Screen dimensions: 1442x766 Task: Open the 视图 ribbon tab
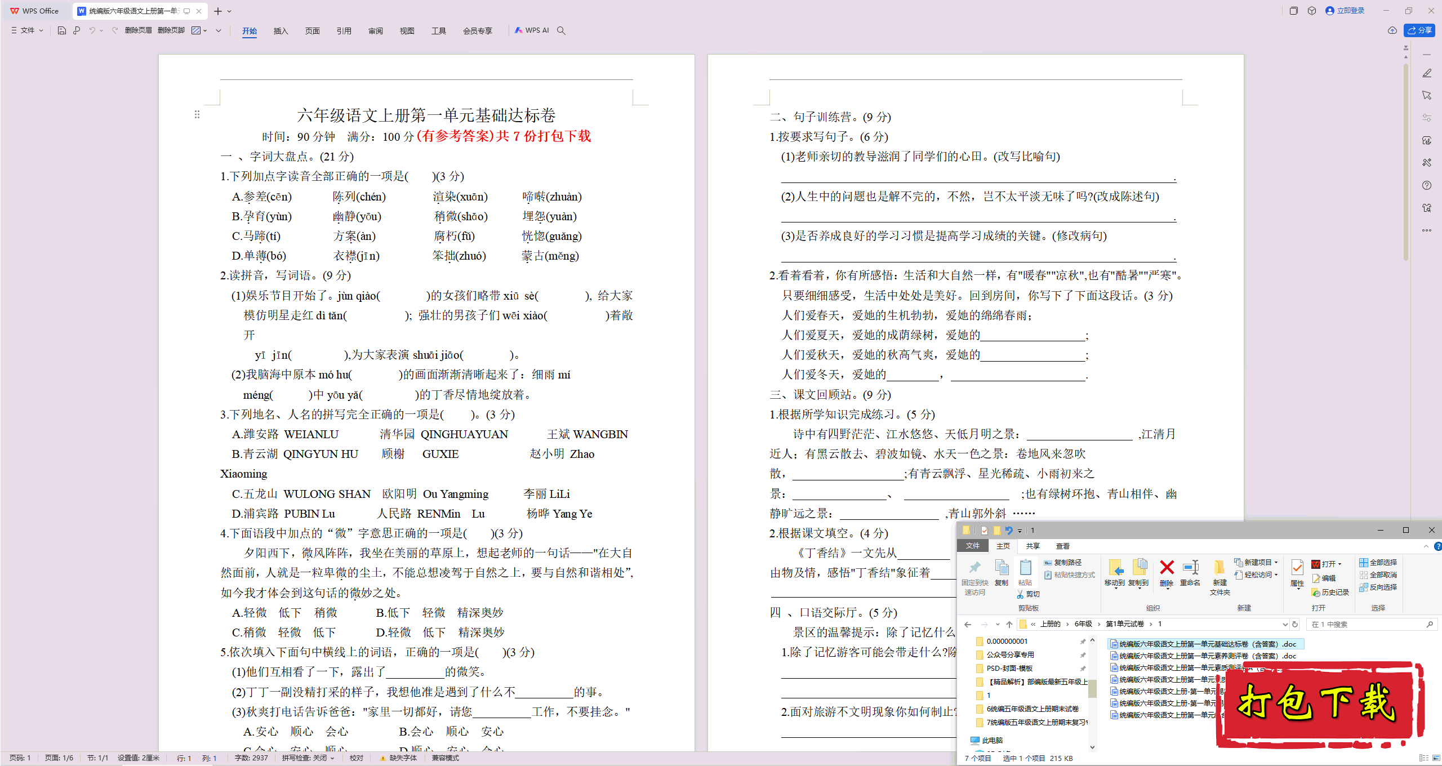tap(407, 31)
